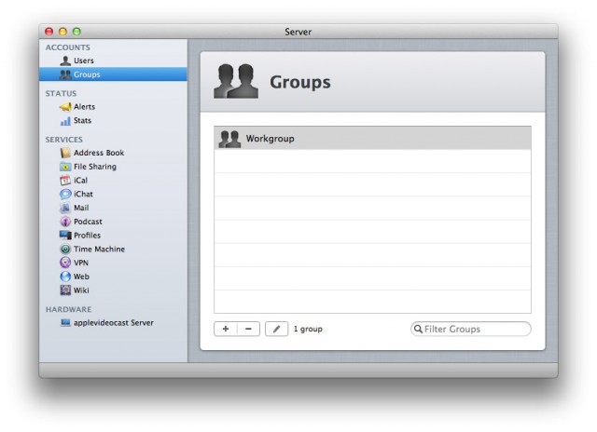Select the Address Book service icon
This screenshot has width=597, height=432.
65,153
